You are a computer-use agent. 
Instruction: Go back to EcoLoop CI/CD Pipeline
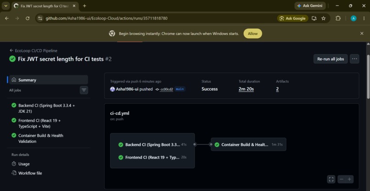[x=33, y=51]
